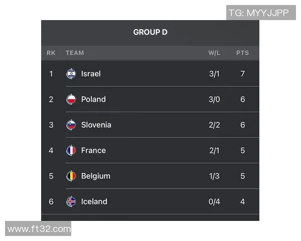
Task: Open the Belgium team page
Action: coord(96,176)
